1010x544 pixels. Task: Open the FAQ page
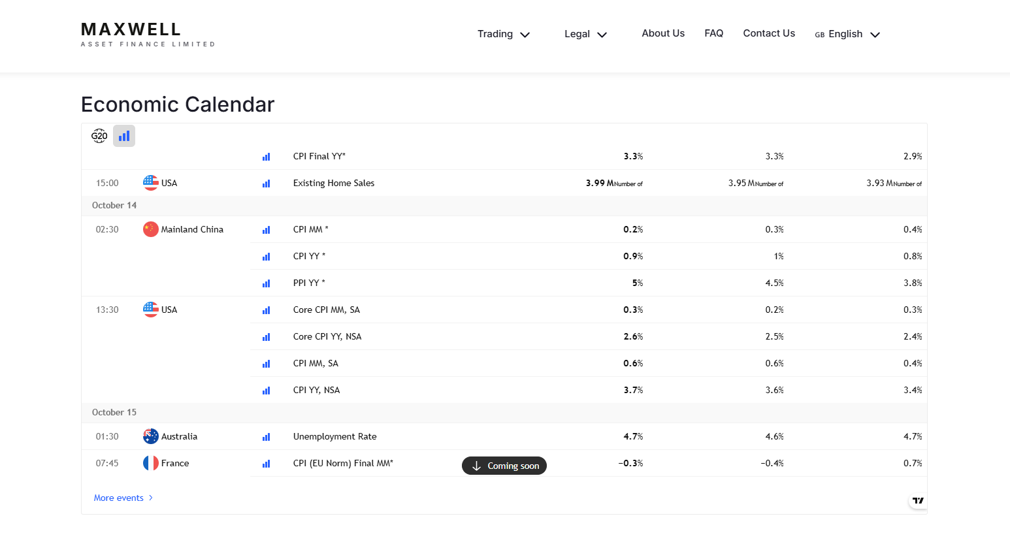click(714, 33)
